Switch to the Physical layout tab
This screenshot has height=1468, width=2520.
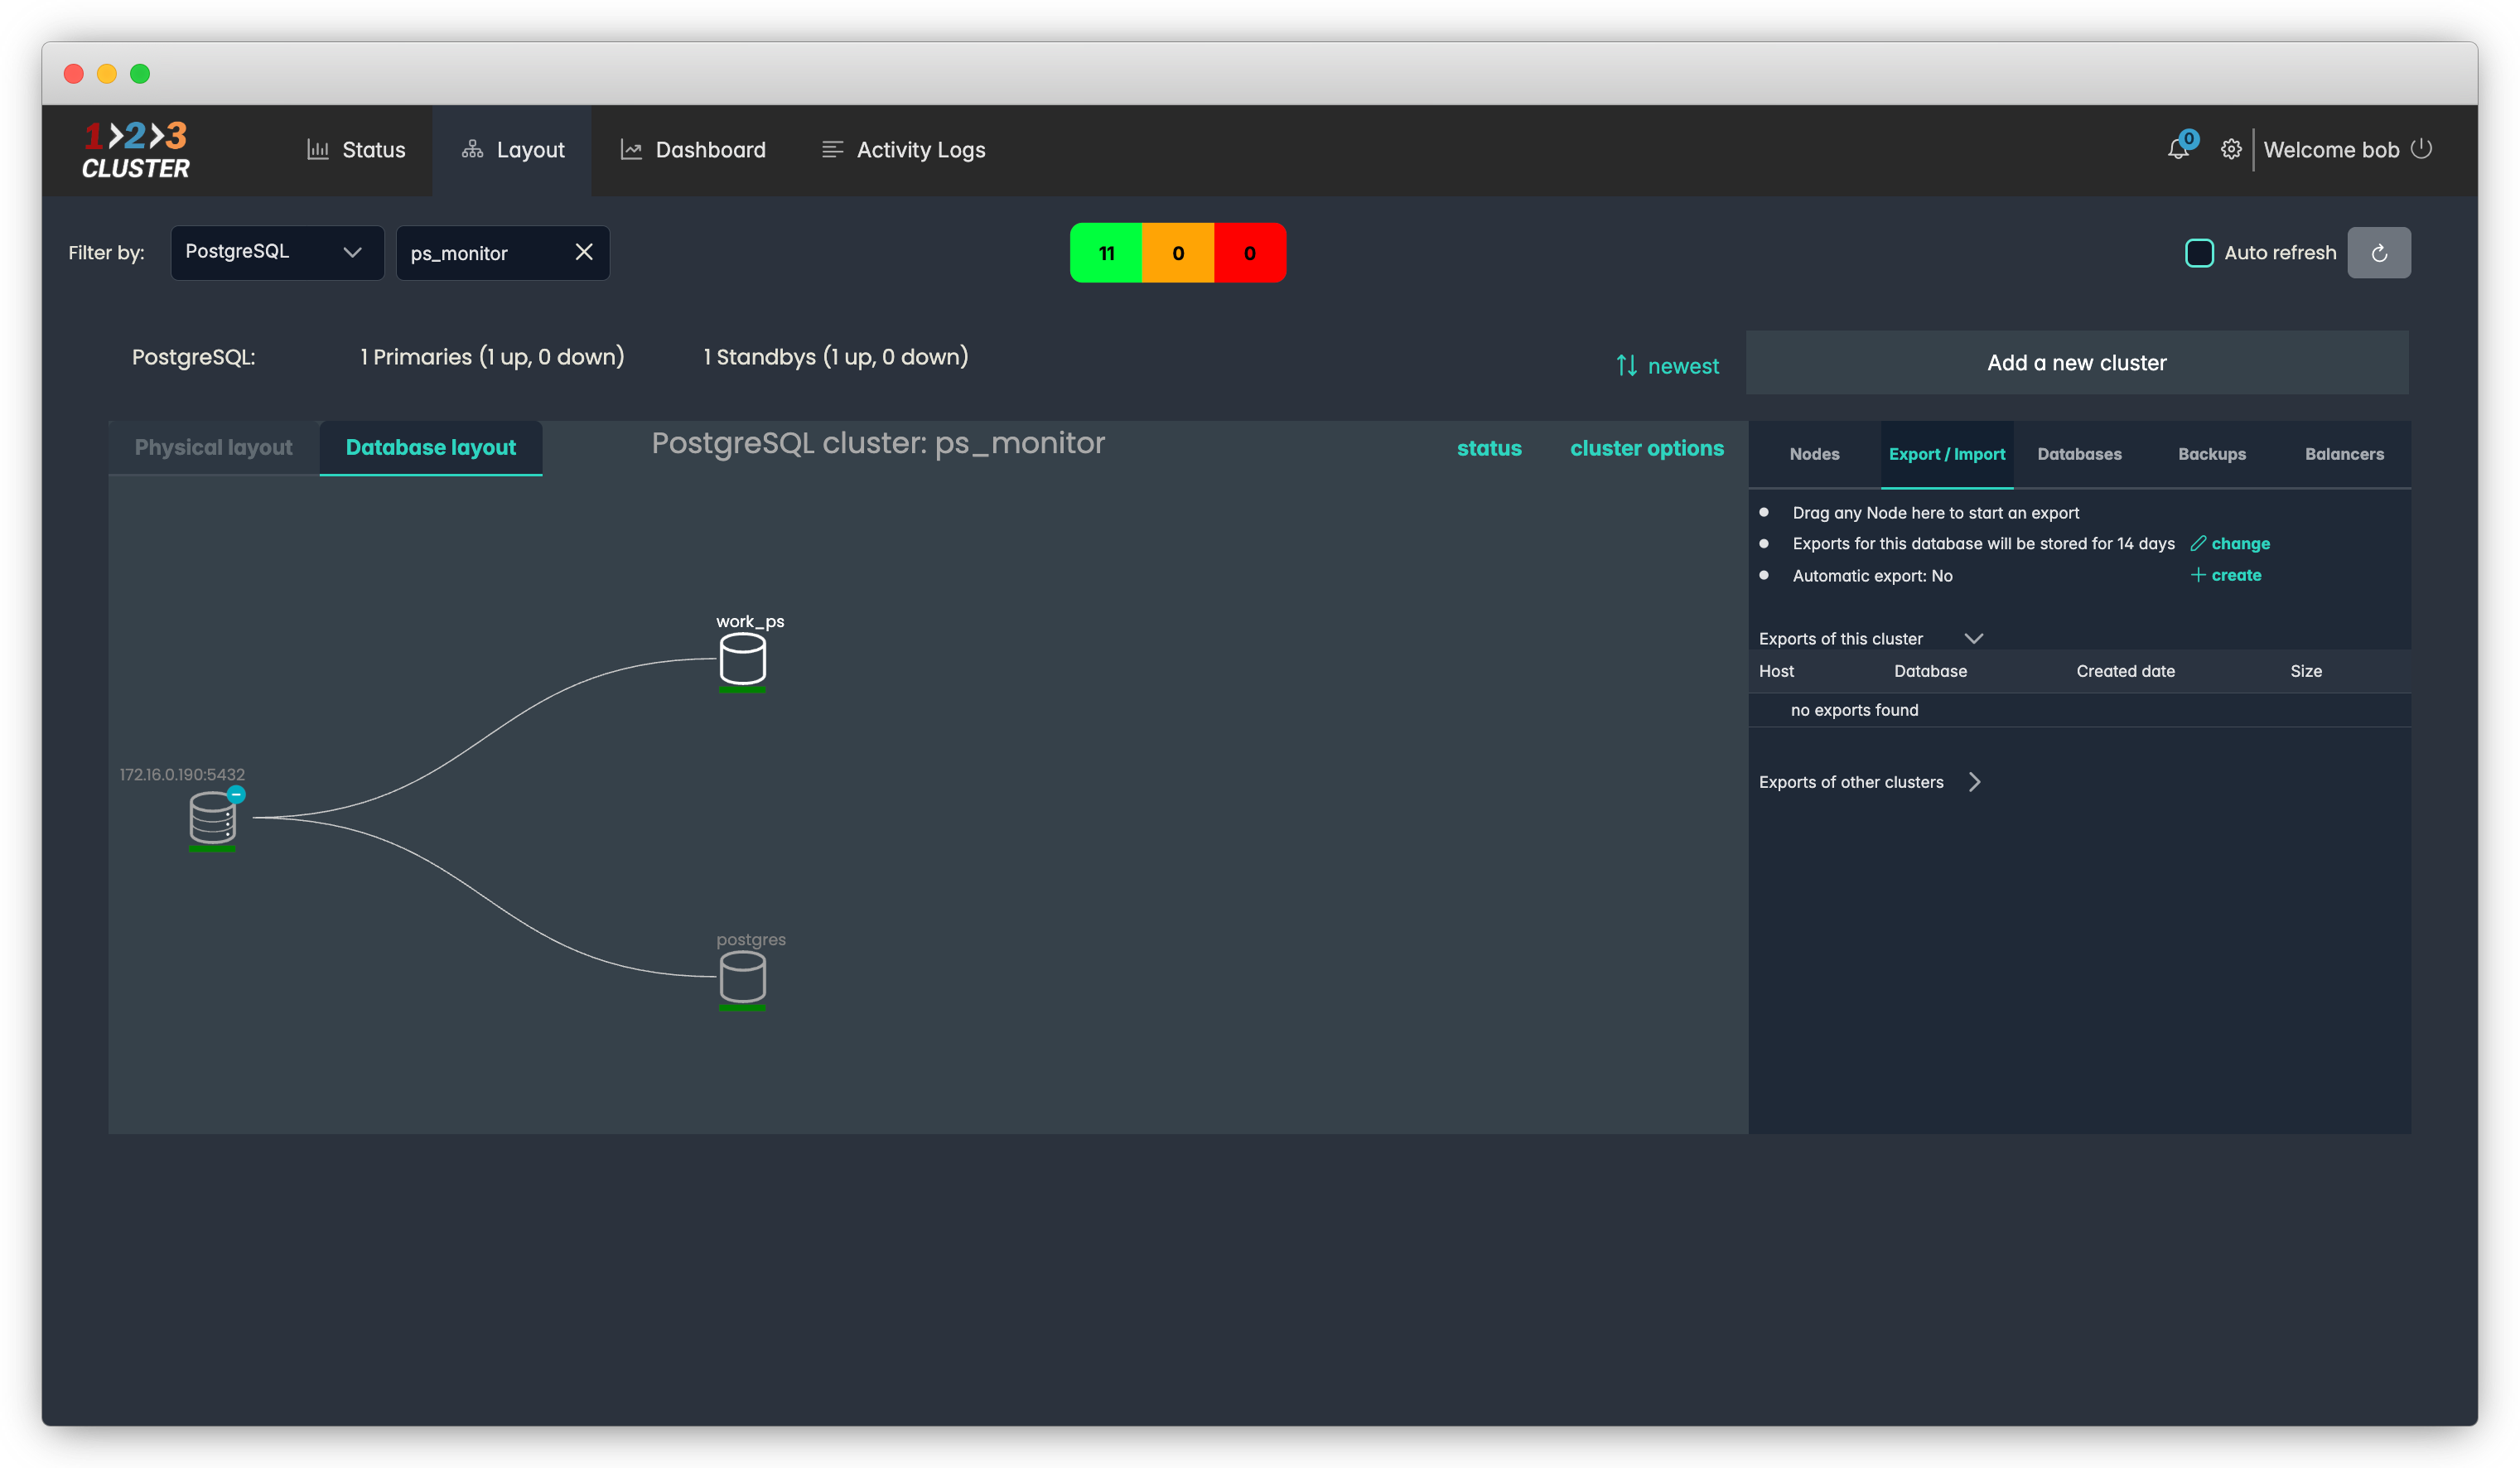click(213, 448)
